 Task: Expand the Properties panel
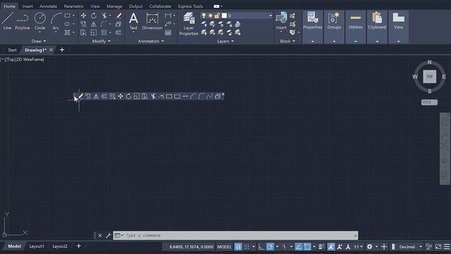click(x=312, y=42)
